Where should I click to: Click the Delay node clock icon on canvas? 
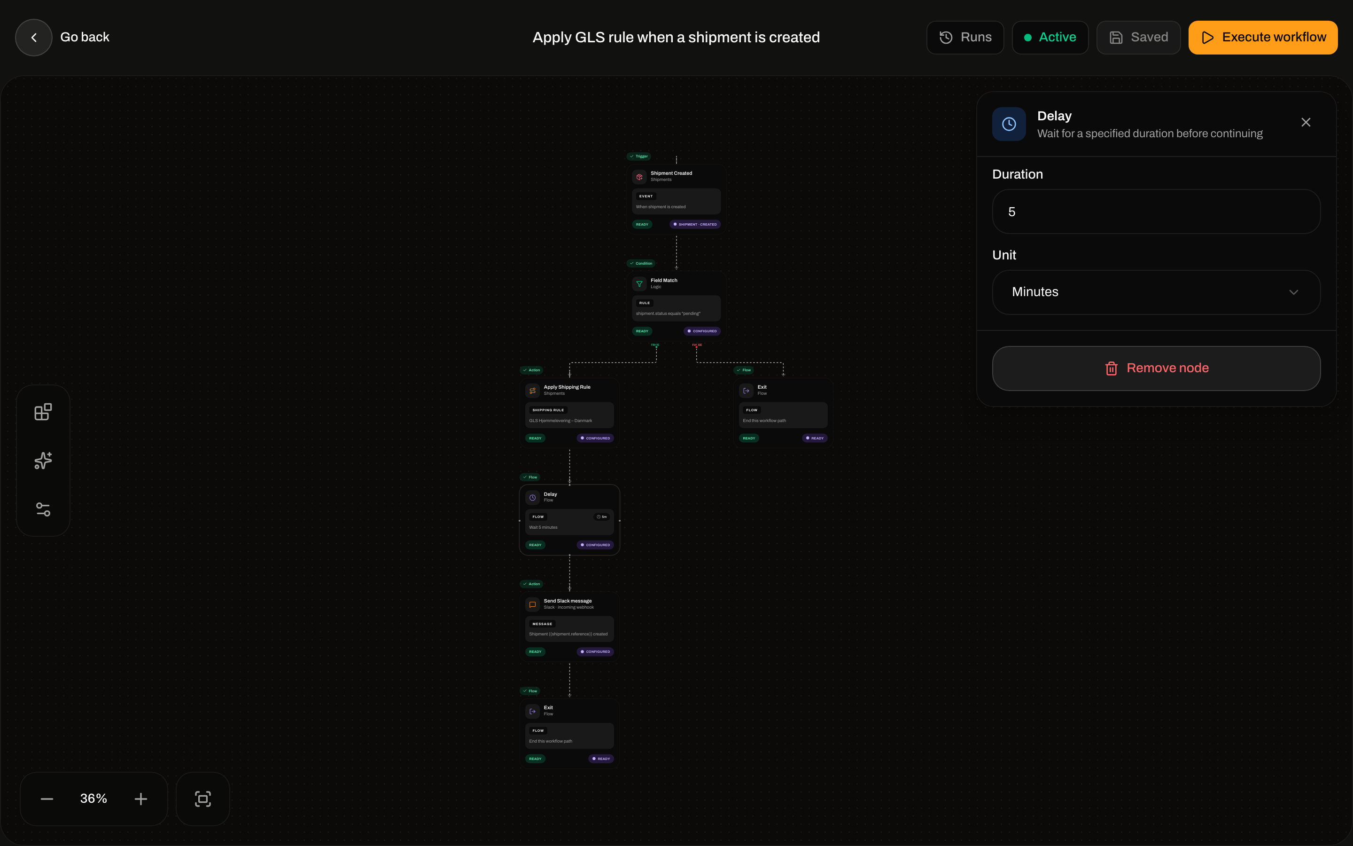pos(532,497)
